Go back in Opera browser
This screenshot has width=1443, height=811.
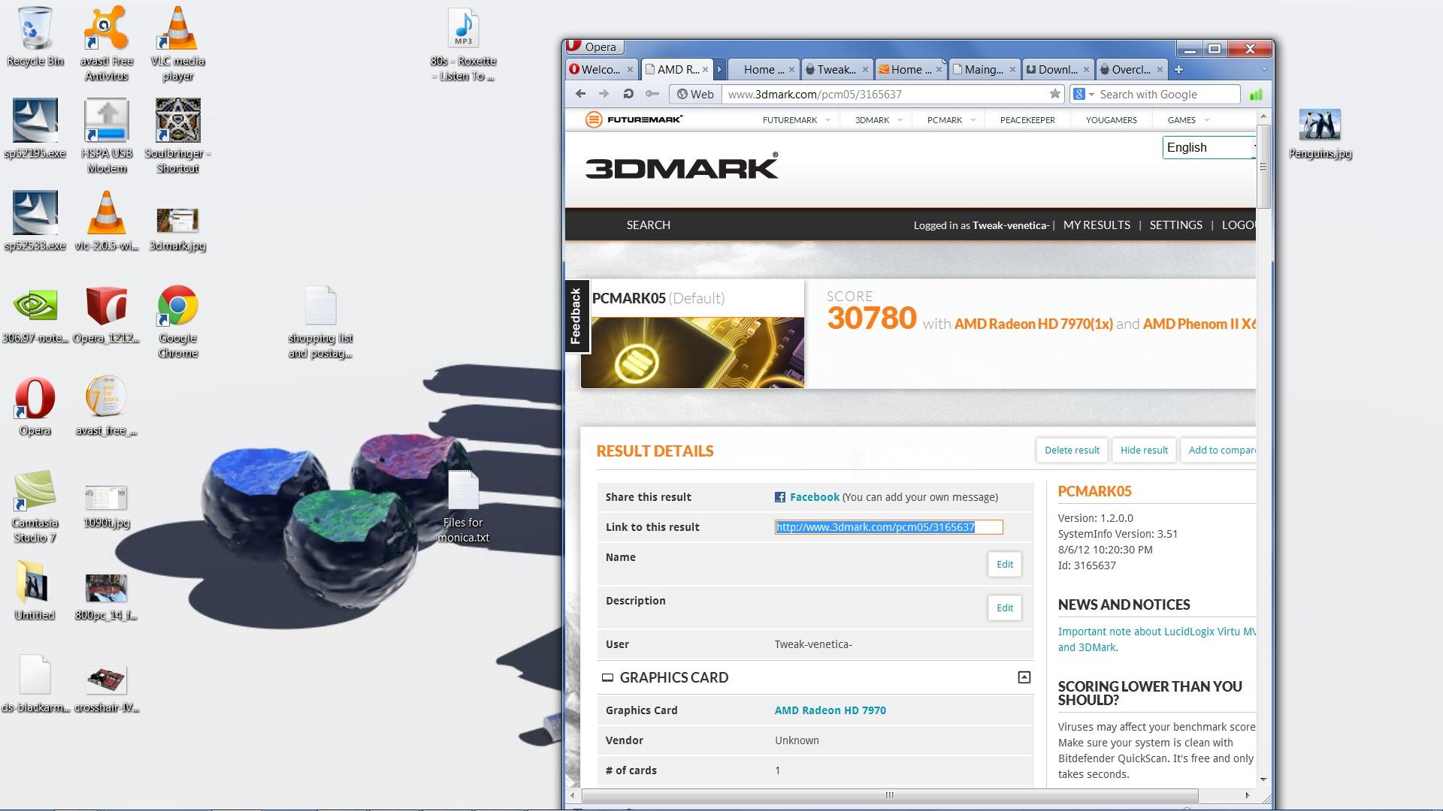(580, 94)
